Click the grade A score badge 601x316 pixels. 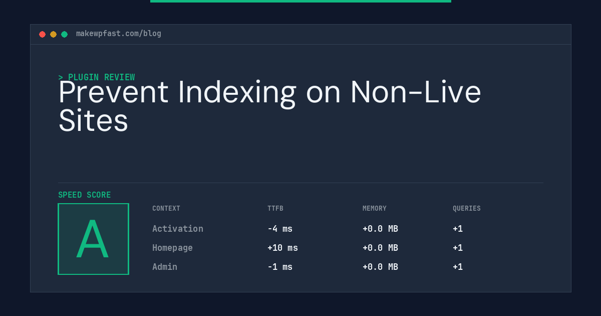(x=93, y=239)
